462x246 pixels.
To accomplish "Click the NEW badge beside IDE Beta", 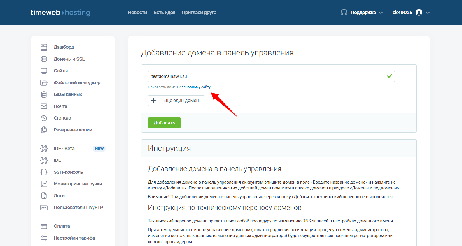I will click(x=99, y=149).
